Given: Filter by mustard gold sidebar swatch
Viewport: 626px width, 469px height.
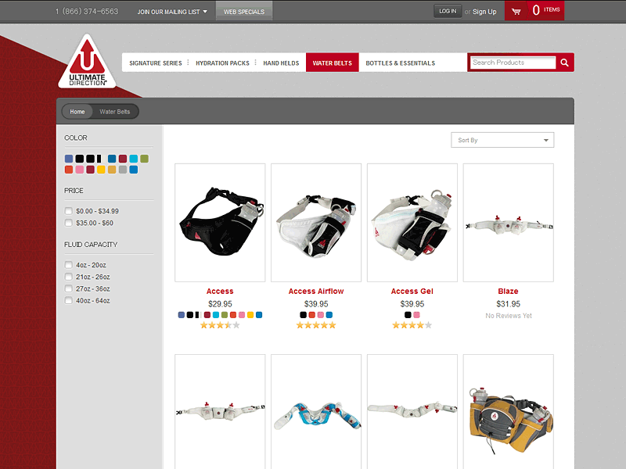Looking at the screenshot, I should click(112, 170).
